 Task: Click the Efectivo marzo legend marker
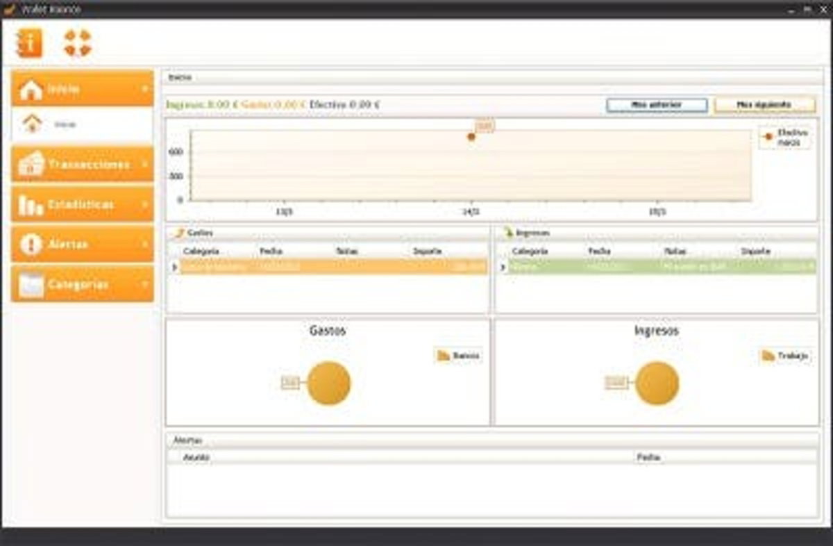click(768, 137)
